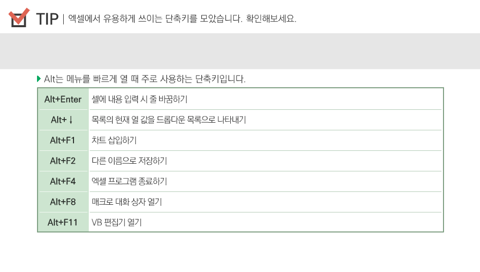The width and height of the screenshot is (480, 272).
Task: Click the gray banner below the heading
Action: (240, 51)
